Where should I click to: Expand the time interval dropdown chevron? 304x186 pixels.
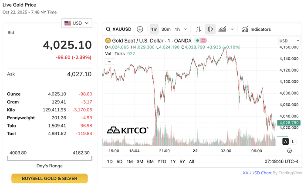(x=186, y=29)
